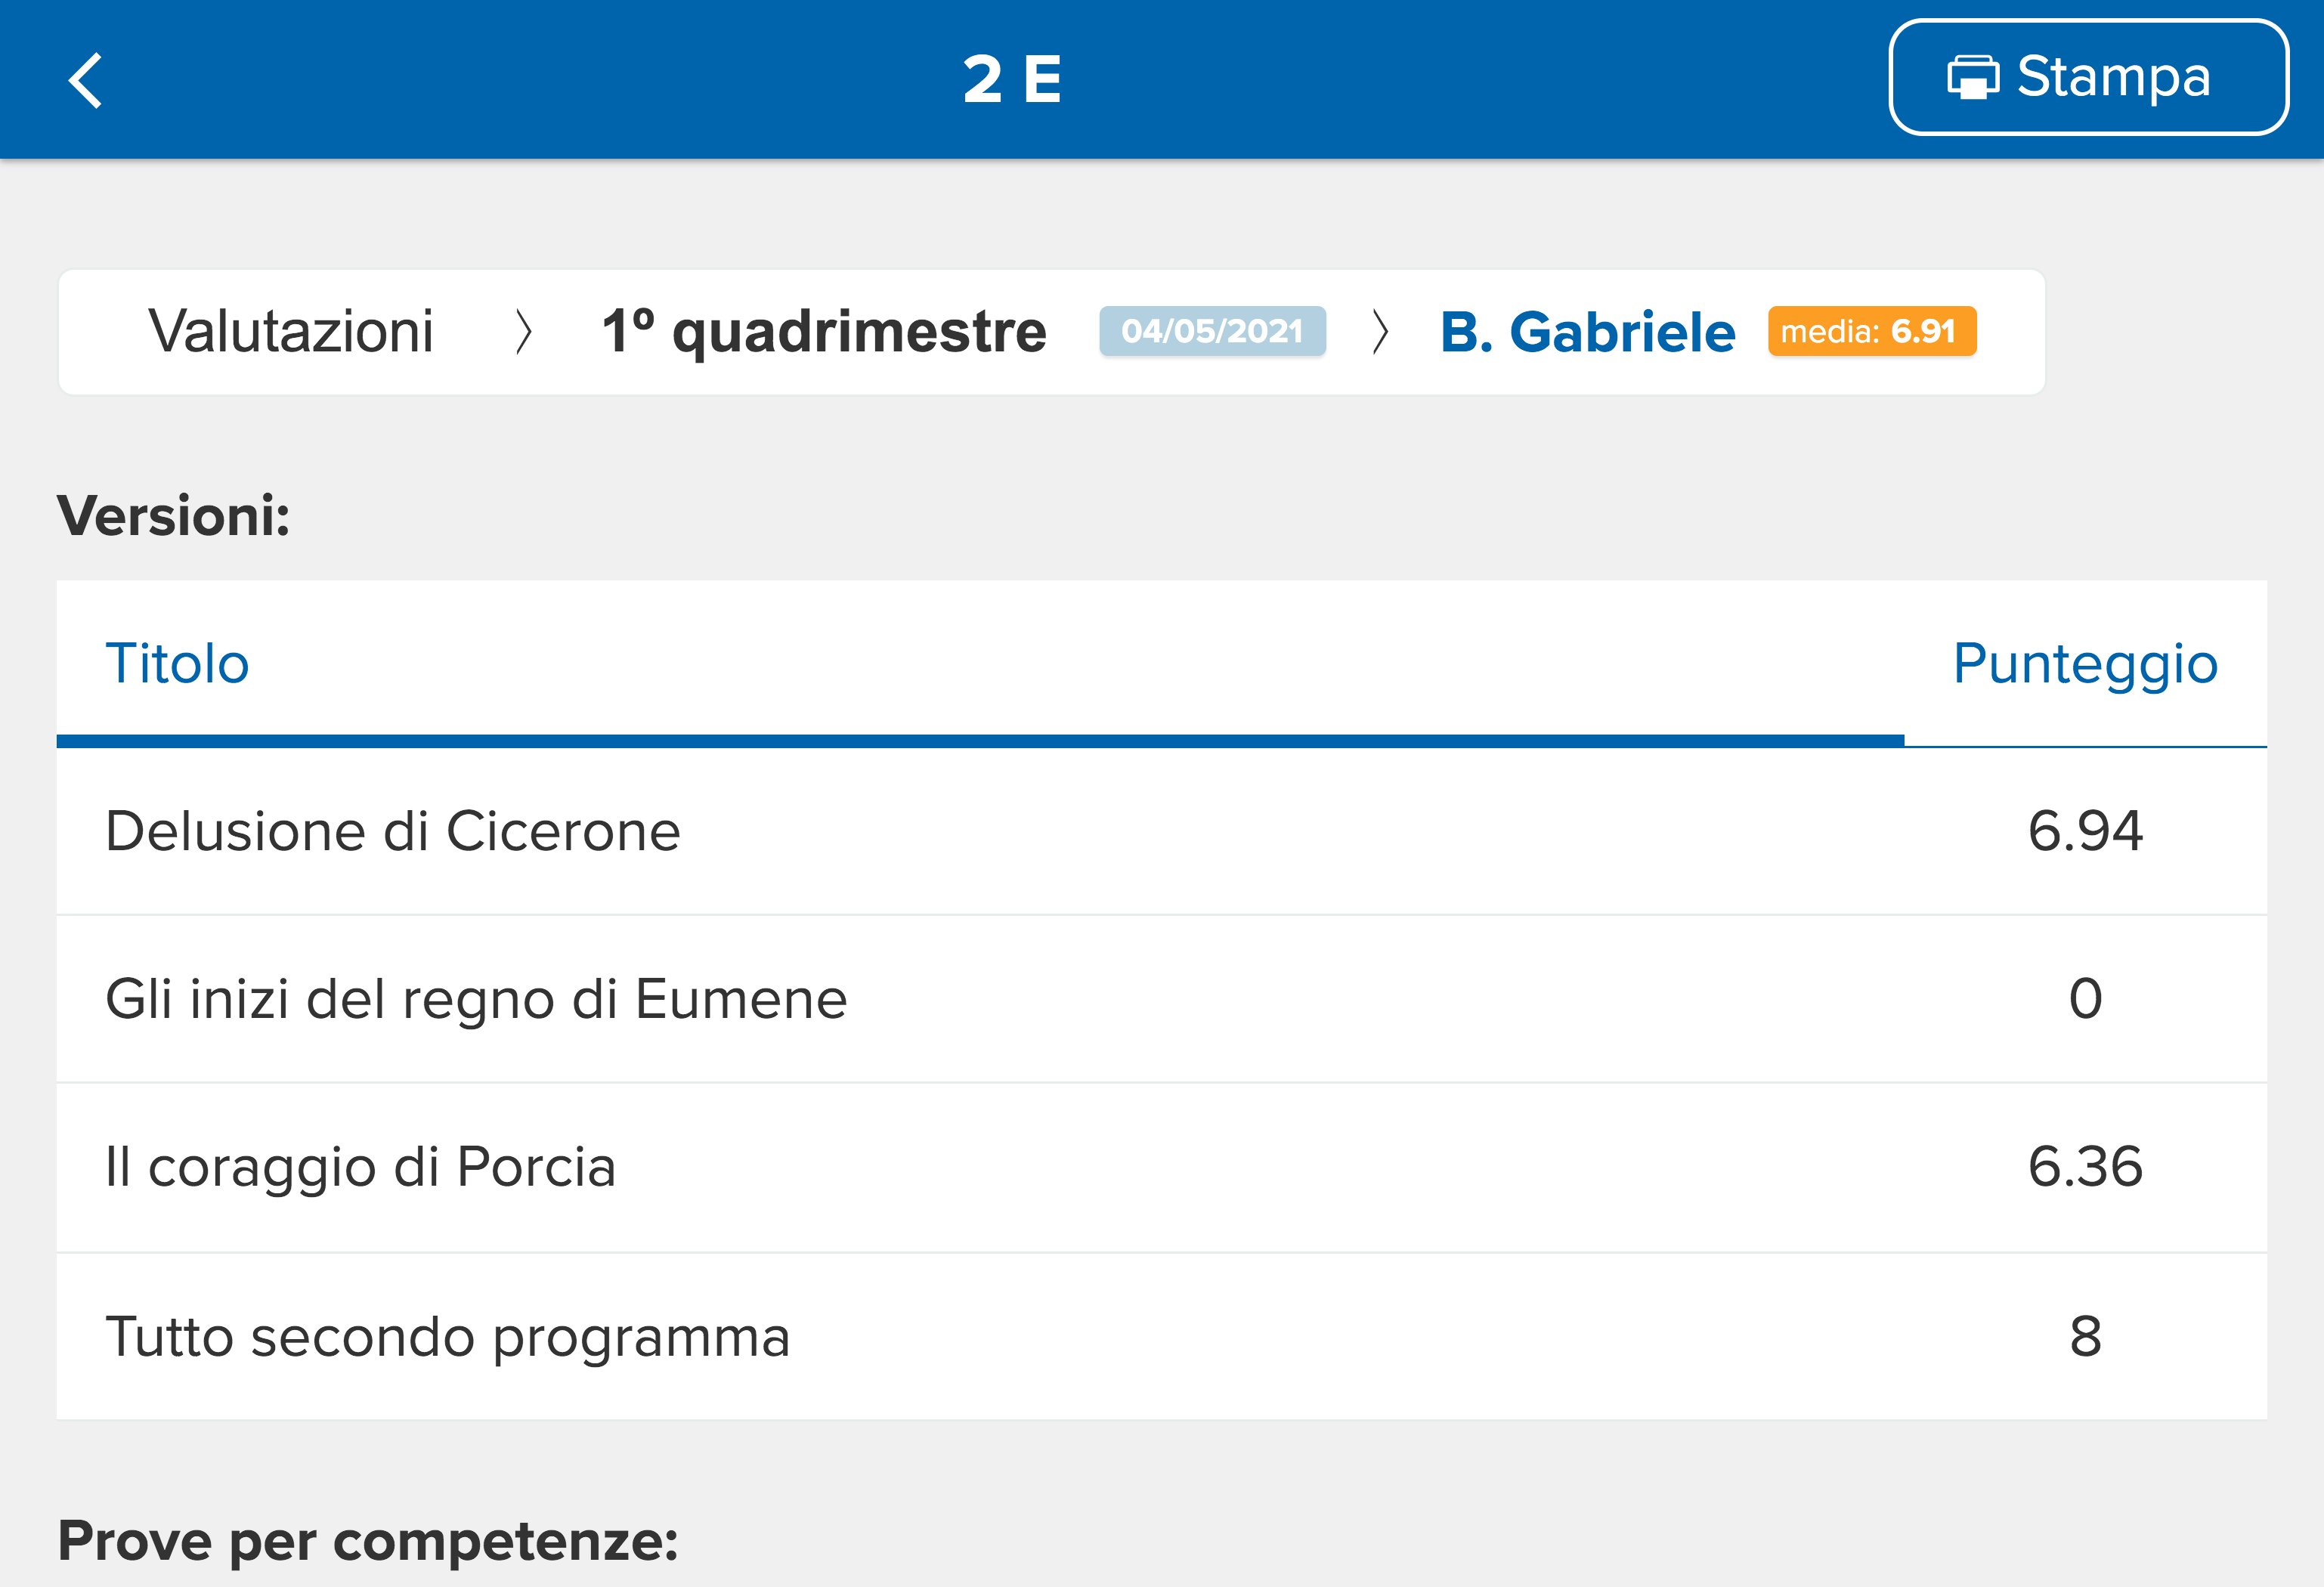Click the 04/05/2021 date badge
The image size is (2324, 1587).
point(1212,331)
